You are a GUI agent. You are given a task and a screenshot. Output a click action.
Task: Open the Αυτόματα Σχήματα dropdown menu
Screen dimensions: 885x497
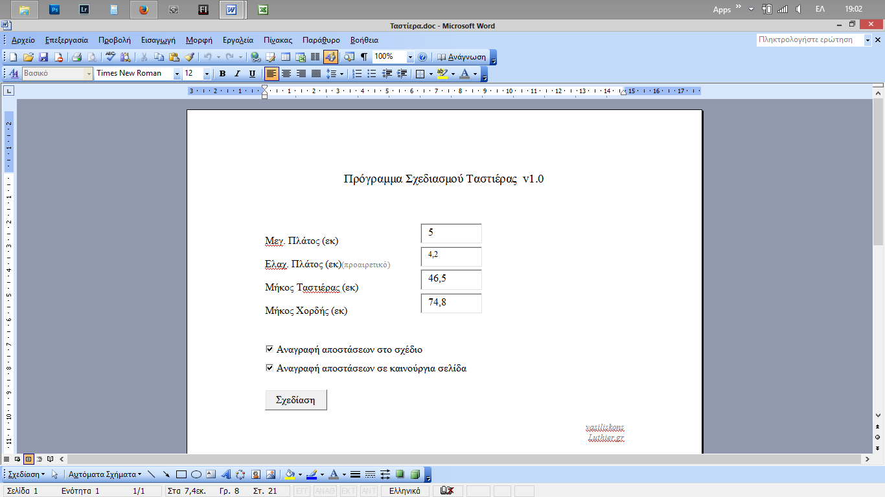pyautogui.click(x=105, y=474)
